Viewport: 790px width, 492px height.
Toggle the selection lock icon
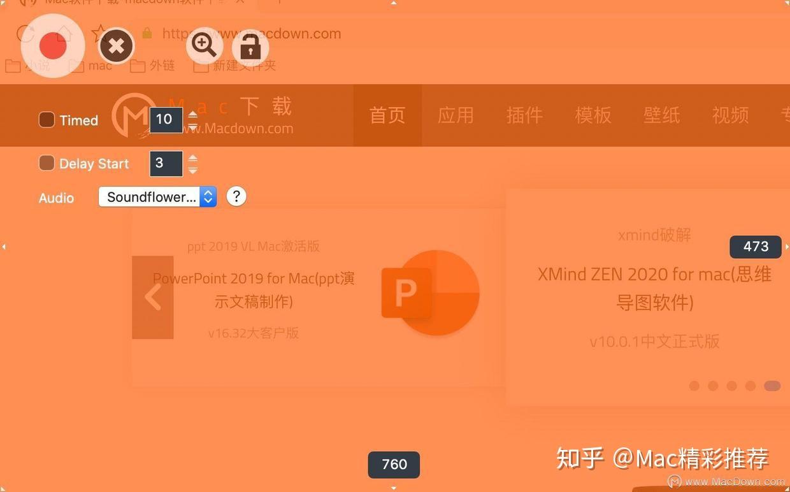[250, 47]
